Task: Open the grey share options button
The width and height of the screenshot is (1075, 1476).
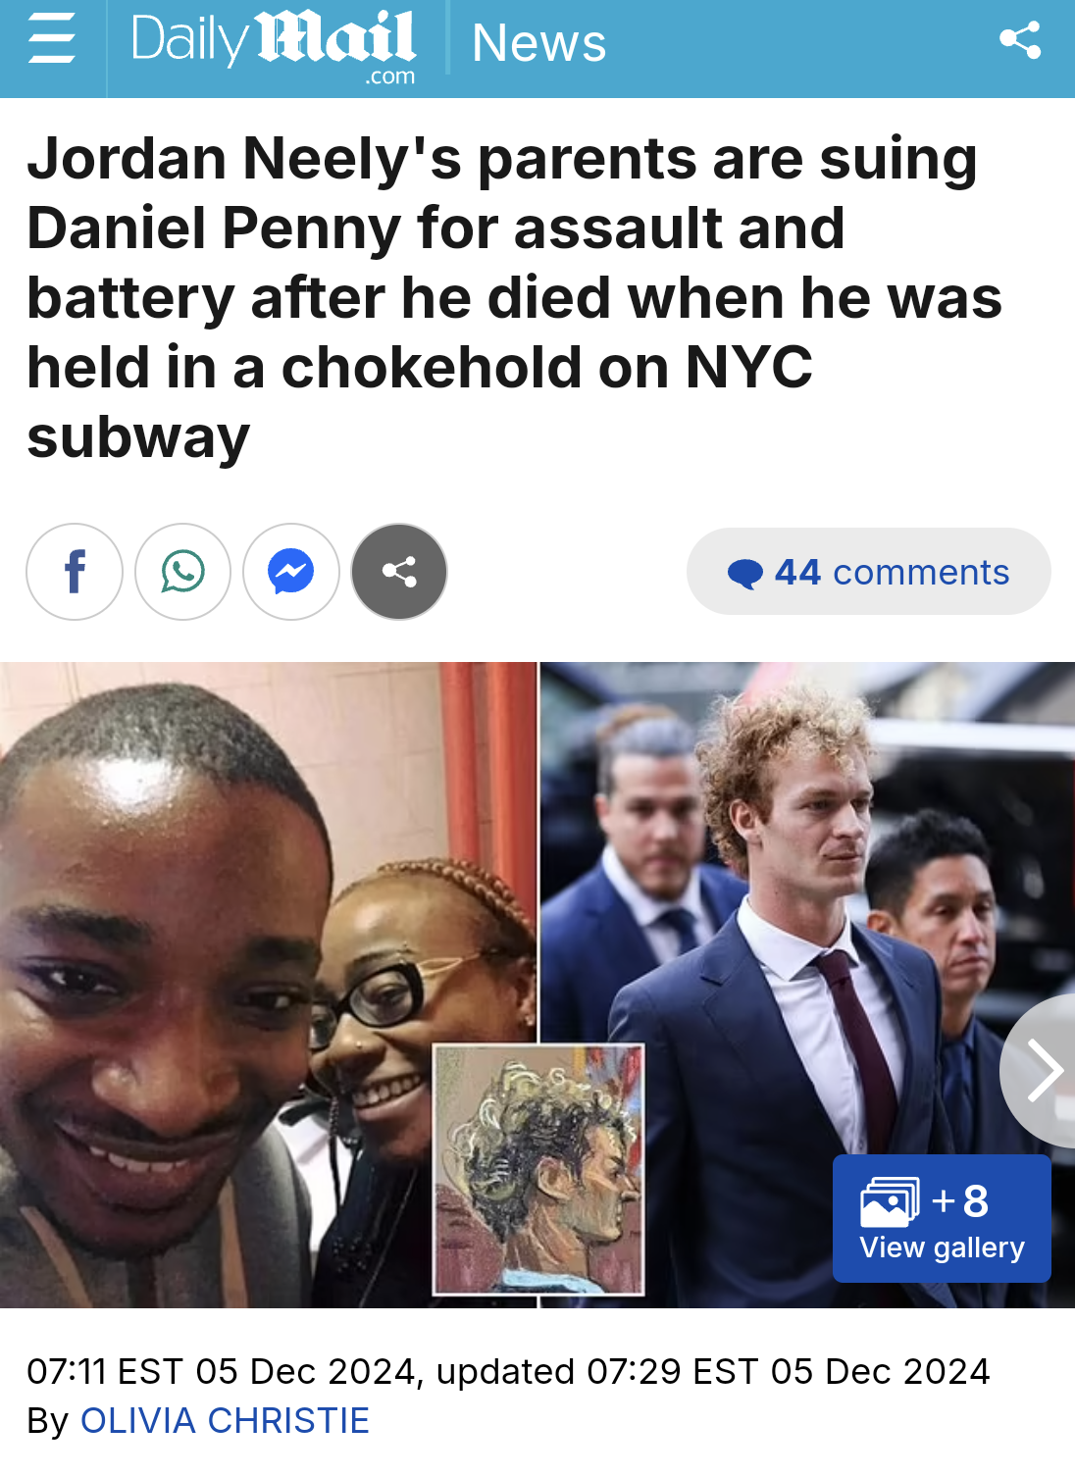Action: point(399,572)
